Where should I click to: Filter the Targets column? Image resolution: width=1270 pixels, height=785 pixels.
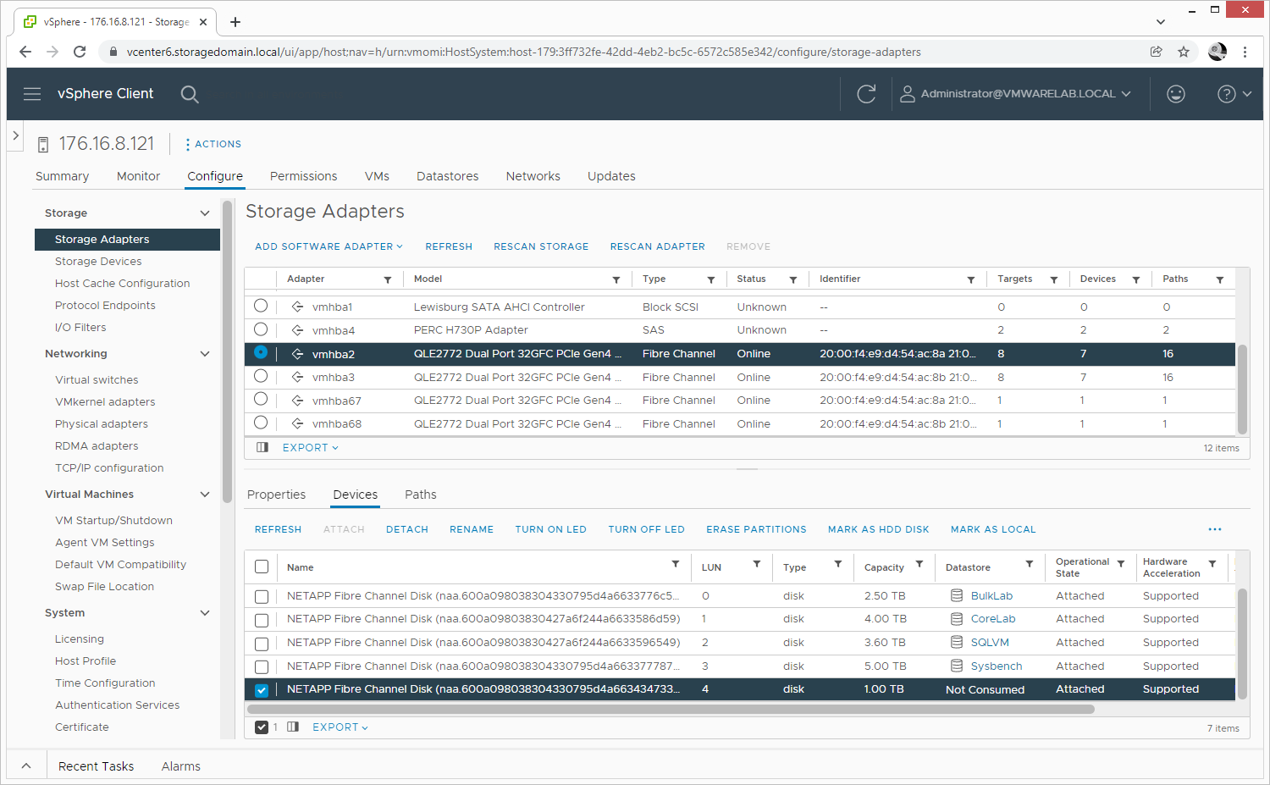[1054, 279]
